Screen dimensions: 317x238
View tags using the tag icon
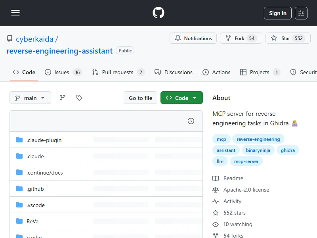pyautogui.click(x=79, y=98)
